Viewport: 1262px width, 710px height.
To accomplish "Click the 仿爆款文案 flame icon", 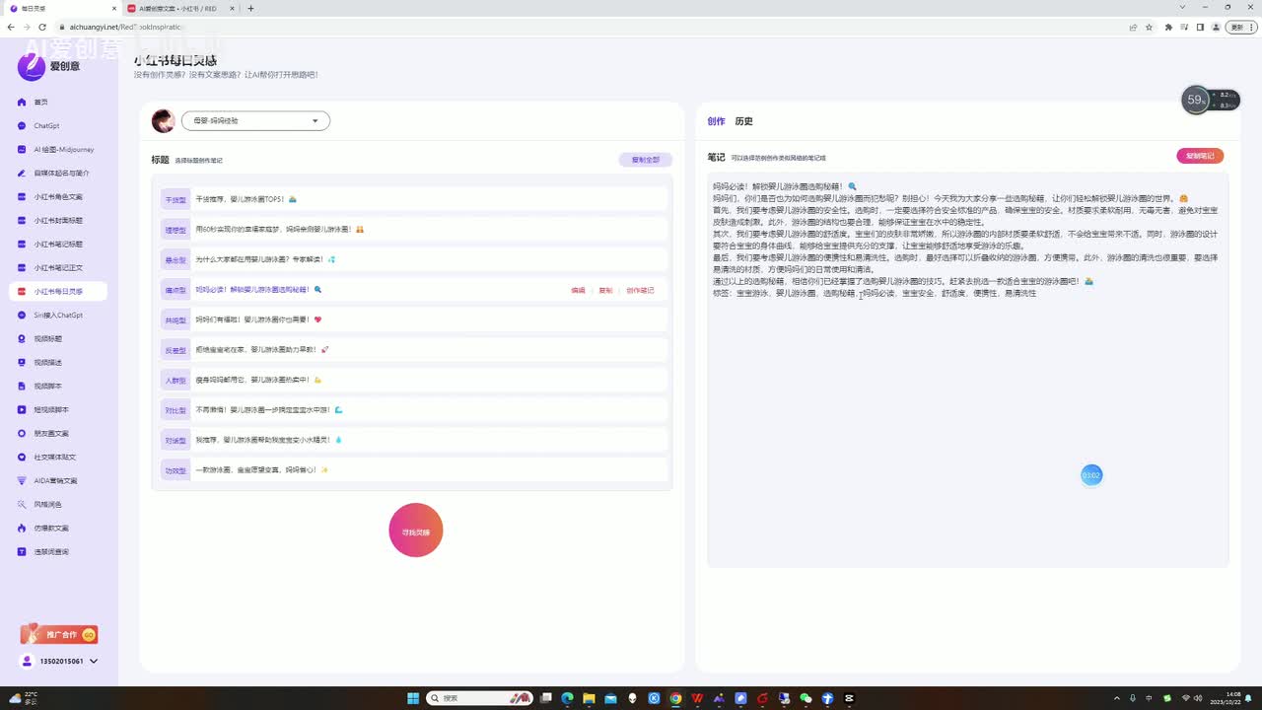I will tap(22, 529).
